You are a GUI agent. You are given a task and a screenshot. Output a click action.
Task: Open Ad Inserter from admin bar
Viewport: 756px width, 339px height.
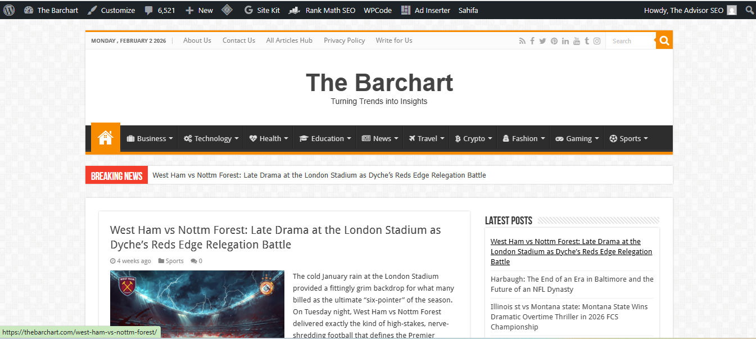[425, 10]
